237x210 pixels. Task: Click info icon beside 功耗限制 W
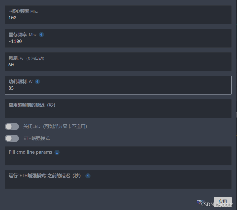(37, 82)
